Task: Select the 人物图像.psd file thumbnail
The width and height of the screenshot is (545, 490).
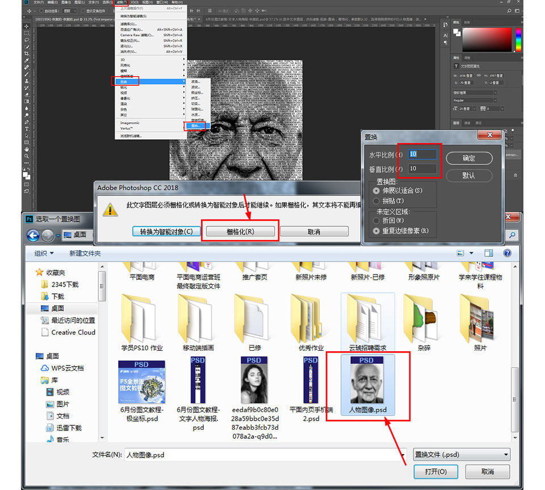Action: 367,385
